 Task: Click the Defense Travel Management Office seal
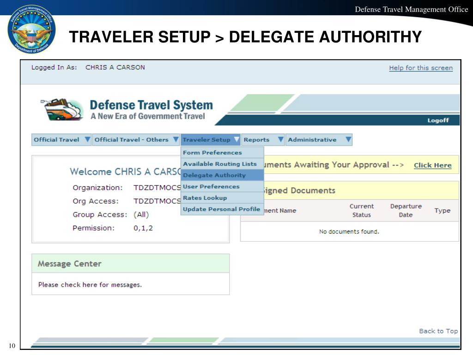point(31,29)
